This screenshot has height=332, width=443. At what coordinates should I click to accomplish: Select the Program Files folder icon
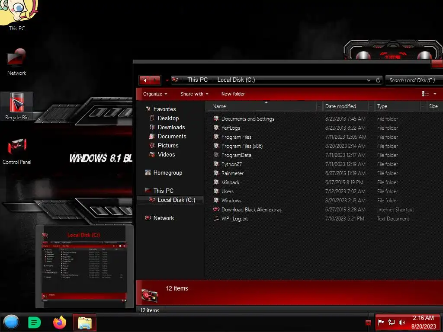pos(216,137)
